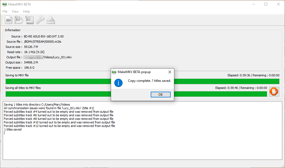Close the MakeMKV BETA popup dialog
The height and width of the screenshot is (168, 285).
(x=170, y=72)
